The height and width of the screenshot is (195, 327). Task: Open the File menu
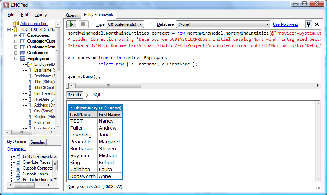[11, 15]
